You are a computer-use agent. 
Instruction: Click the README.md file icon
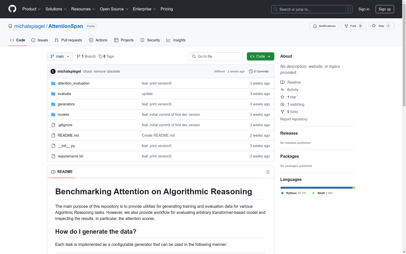[53, 135]
